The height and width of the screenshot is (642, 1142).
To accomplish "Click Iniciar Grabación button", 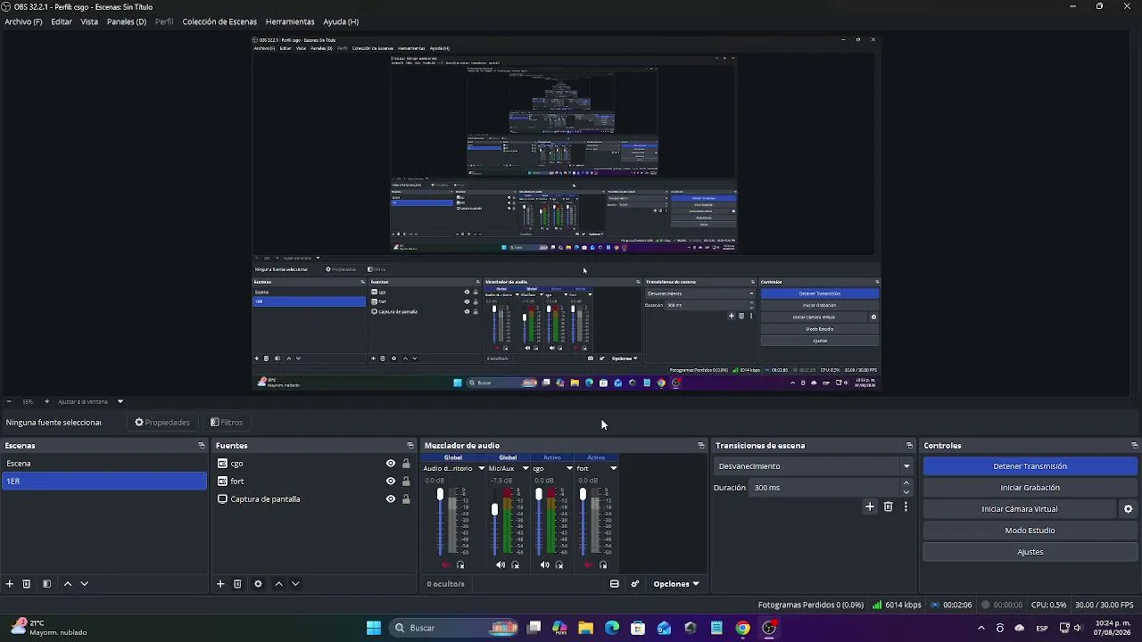I will 1030,488.
